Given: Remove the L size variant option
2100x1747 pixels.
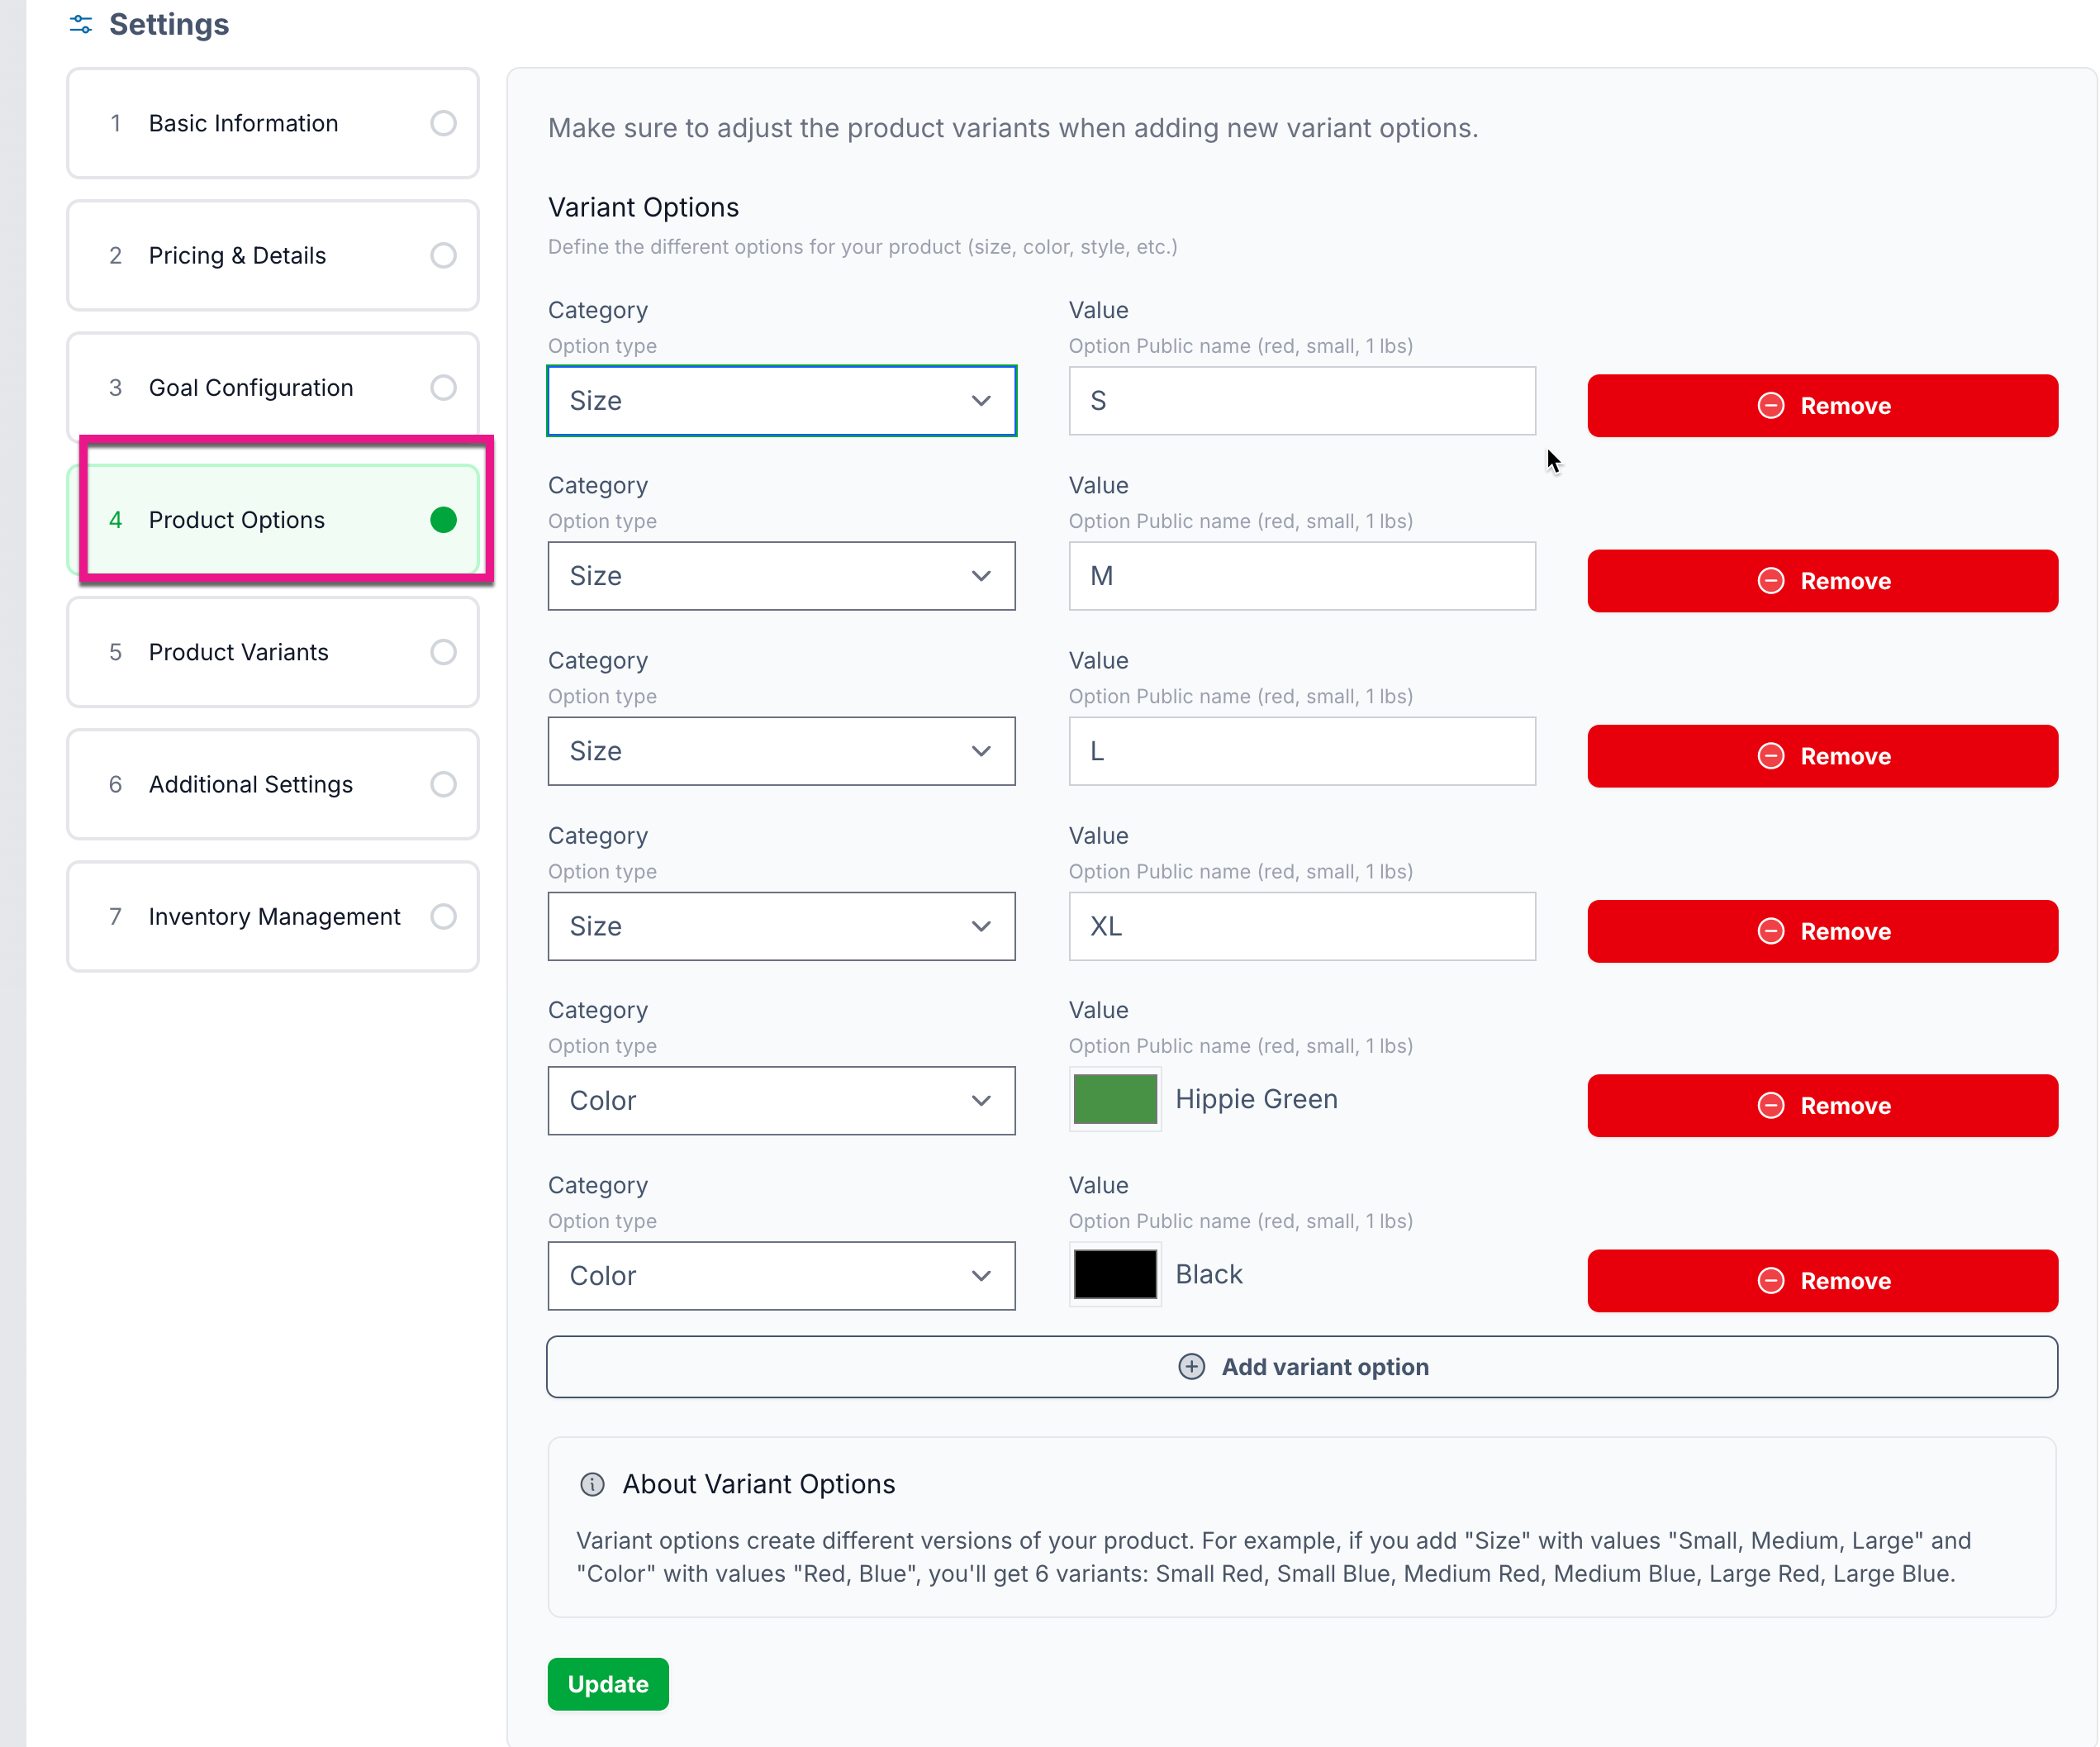Looking at the screenshot, I should pos(1821,755).
